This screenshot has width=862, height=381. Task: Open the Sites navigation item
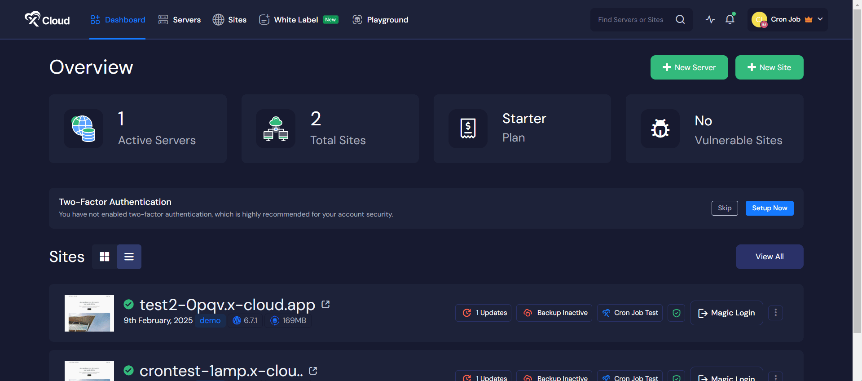(x=229, y=20)
